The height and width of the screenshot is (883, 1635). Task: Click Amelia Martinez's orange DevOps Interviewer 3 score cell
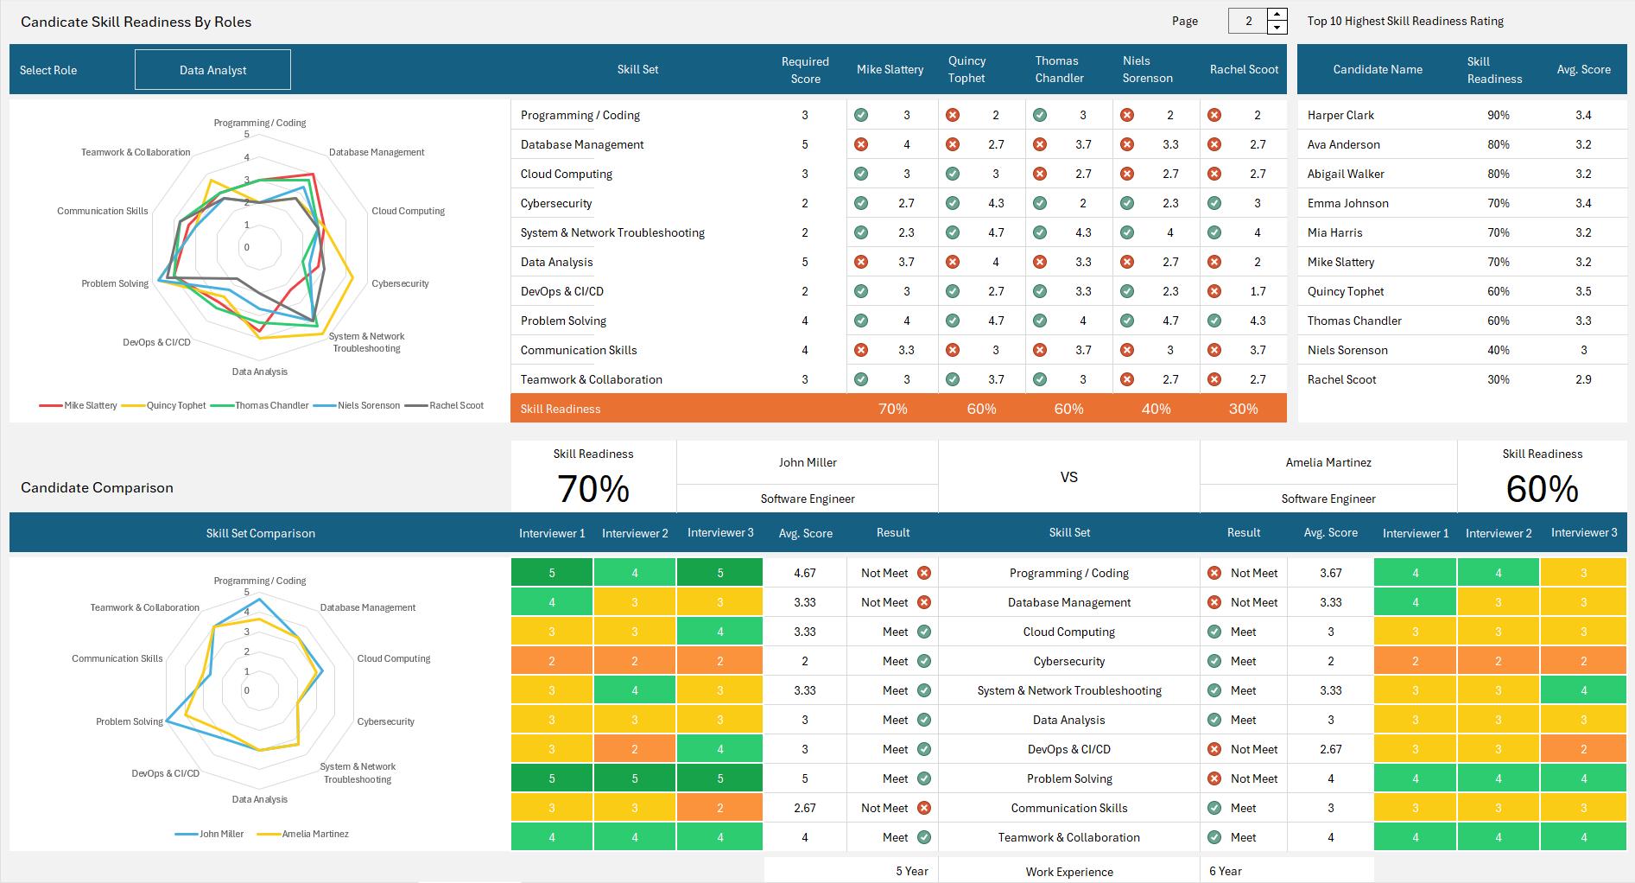(1583, 749)
